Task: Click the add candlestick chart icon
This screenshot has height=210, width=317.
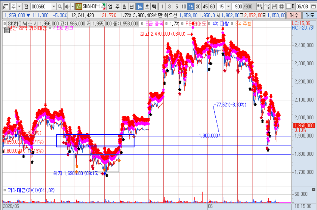Action: point(260,6)
